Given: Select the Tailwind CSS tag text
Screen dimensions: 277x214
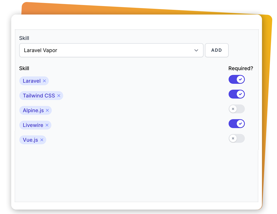Looking at the screenshot, I should tap(39, 96).
